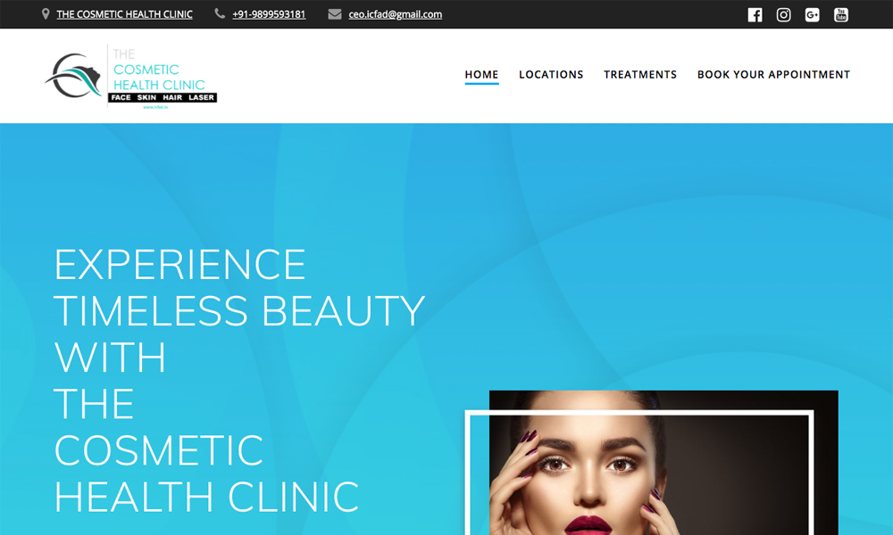This screenshot has height=535, width=893.
Task: Open the Instagram social icon
Action: pos(784,15)
